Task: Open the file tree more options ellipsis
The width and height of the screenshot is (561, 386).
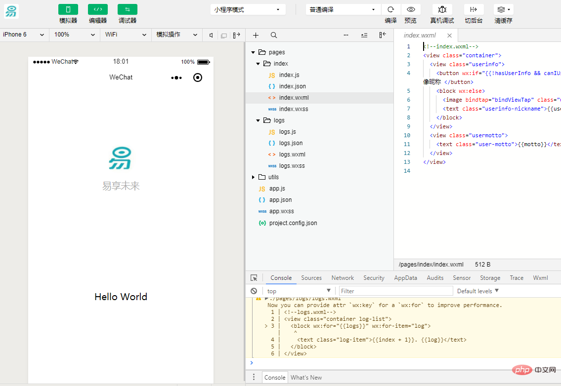Action: (346, 35)
